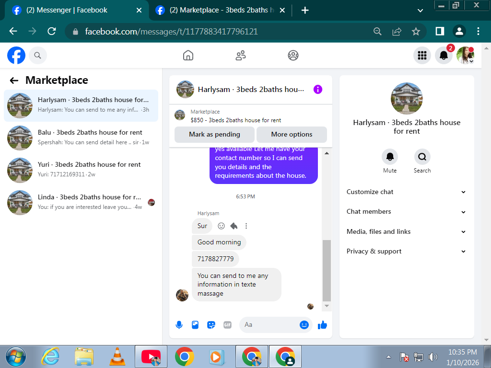Image resolution: width=491 pixels, height=368 pixels.
Task: Click the back arrow beside Marketplace
Action: point(14,80)
